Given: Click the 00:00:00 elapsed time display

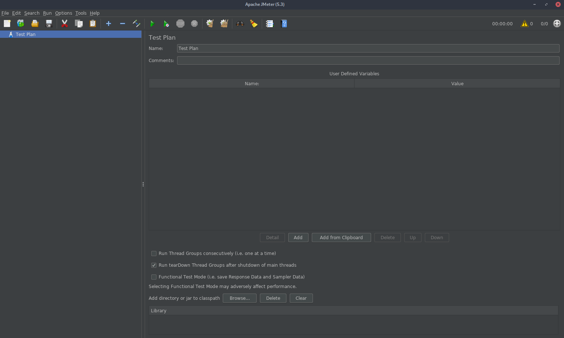Looking at the screenshot, I should point(503,24).
